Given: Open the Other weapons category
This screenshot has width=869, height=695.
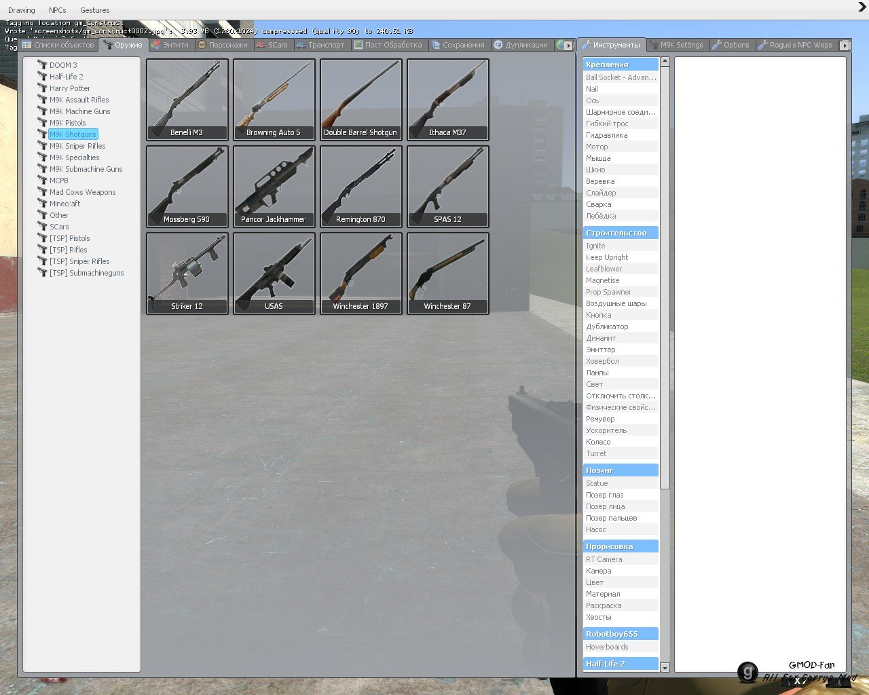Looking at the screenshot, I should tap(59, 215).
